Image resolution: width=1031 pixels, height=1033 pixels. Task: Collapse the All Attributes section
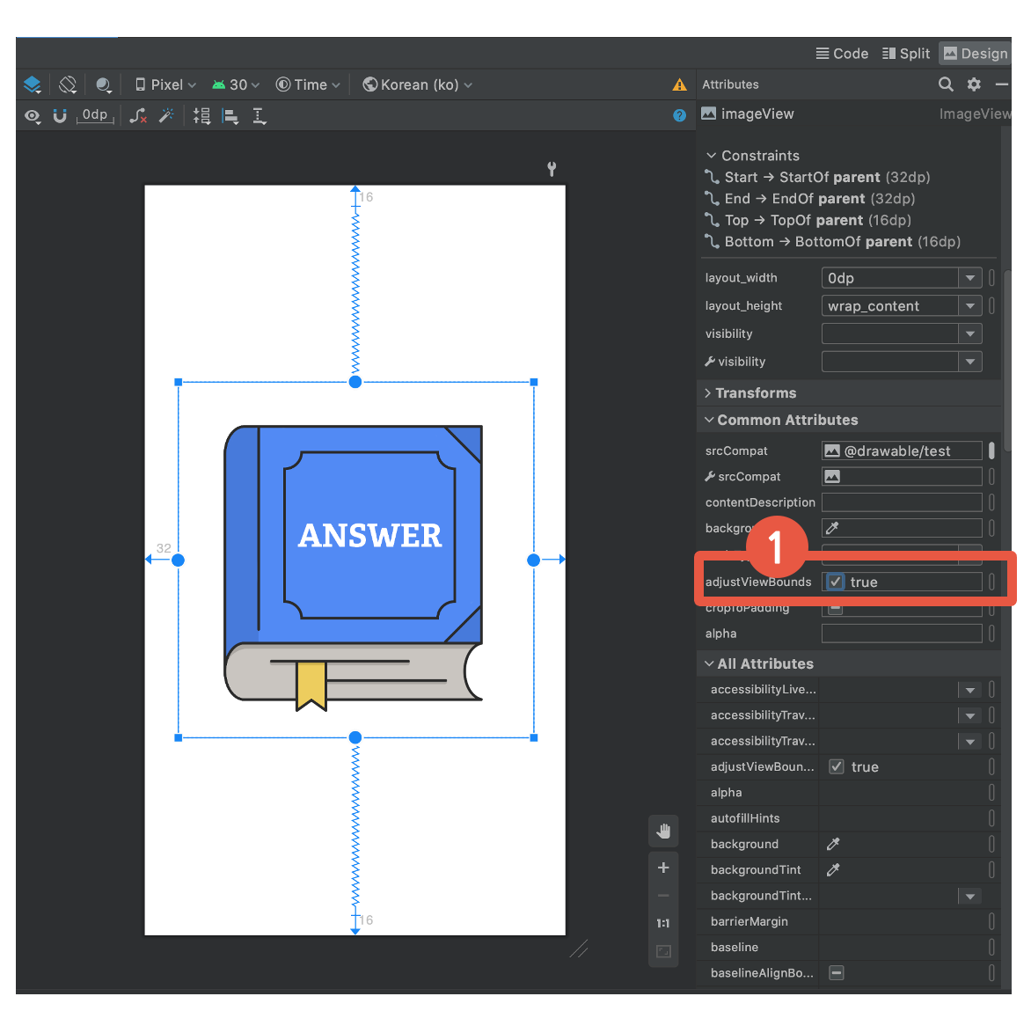[709, 664]
